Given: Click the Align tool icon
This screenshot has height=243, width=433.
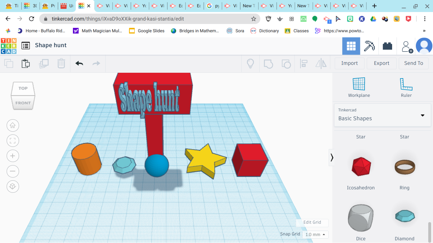Looking at the screenshot, I should (x=304, y=64).
